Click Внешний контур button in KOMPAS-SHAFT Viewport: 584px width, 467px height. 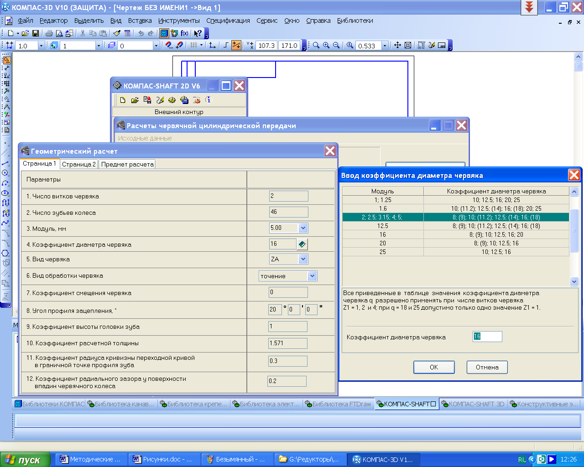point(179,112)
